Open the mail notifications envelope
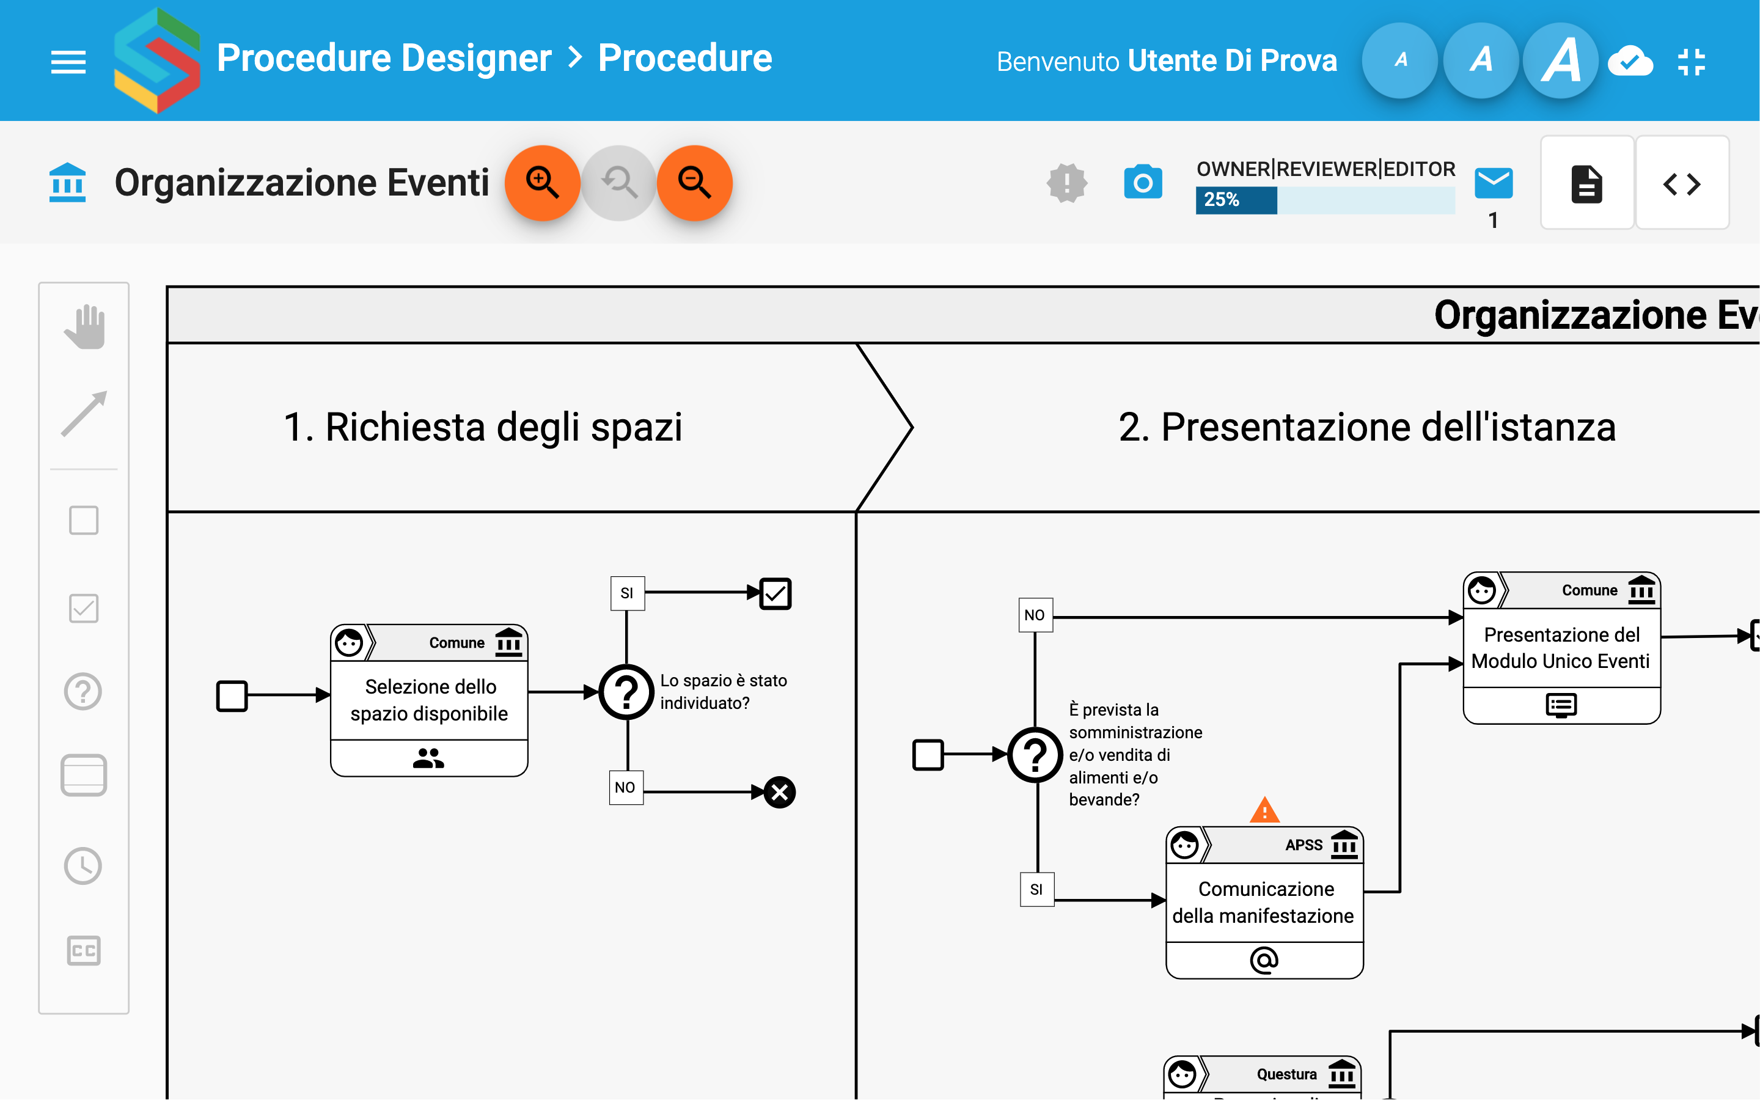Viewport: 1760px width, 1100px height. (1493, 183)
